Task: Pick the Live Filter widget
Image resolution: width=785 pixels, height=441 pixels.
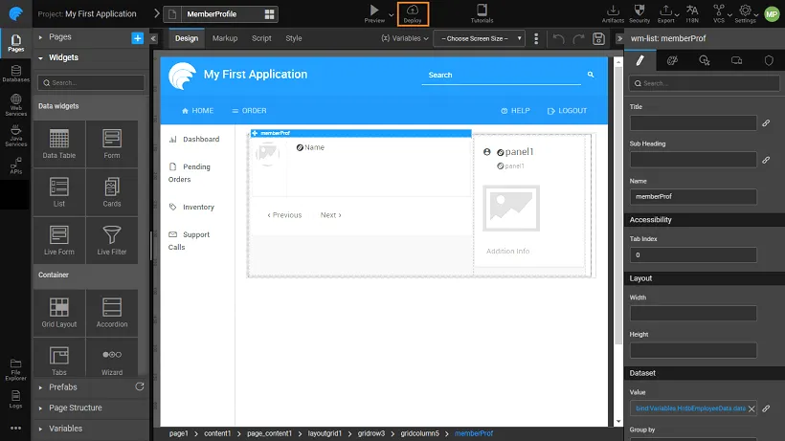Action: point(112,239)
